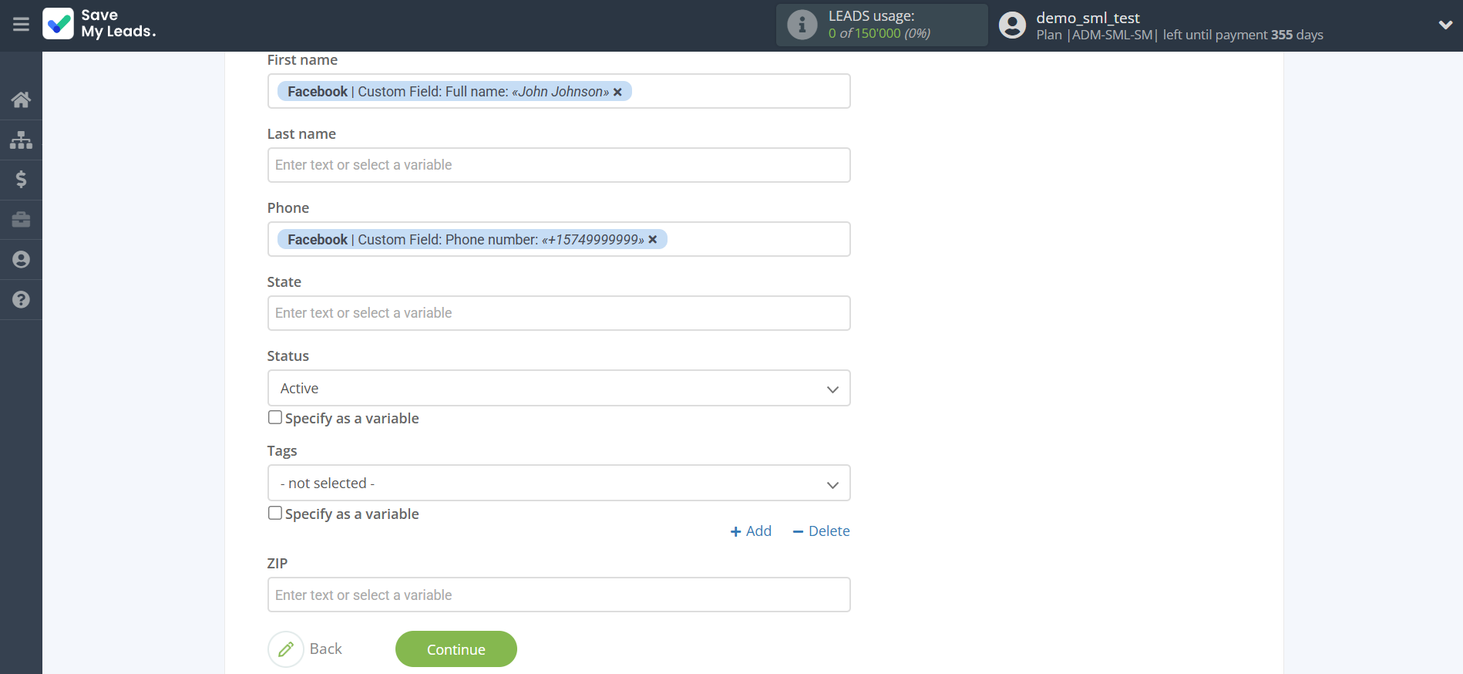Click the Delete tag link
The image size is (1463, 674).
(821, 531)
